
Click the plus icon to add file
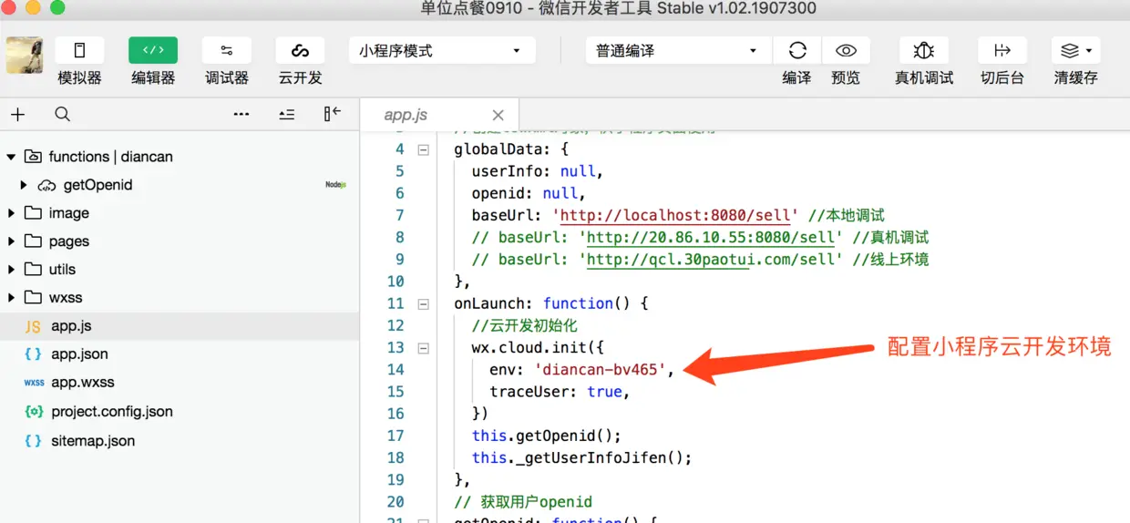click(x=17, y=115)
